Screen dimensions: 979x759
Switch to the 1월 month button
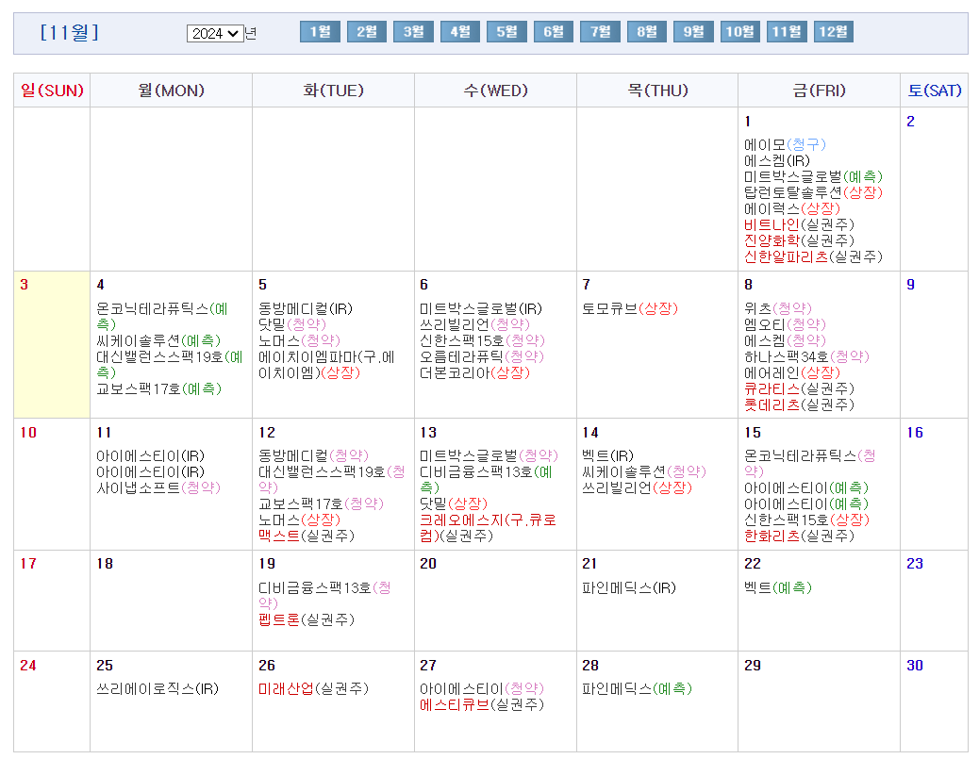click(x=320, y=32)
